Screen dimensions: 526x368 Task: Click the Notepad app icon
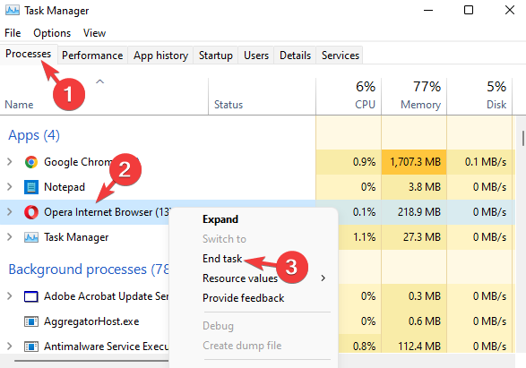coord(31,187)
